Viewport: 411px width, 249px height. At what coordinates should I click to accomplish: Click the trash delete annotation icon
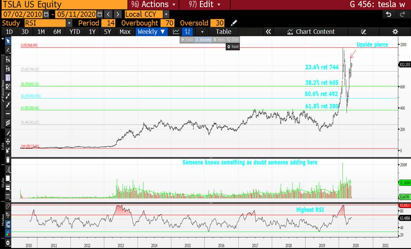[x=8, y=160]
